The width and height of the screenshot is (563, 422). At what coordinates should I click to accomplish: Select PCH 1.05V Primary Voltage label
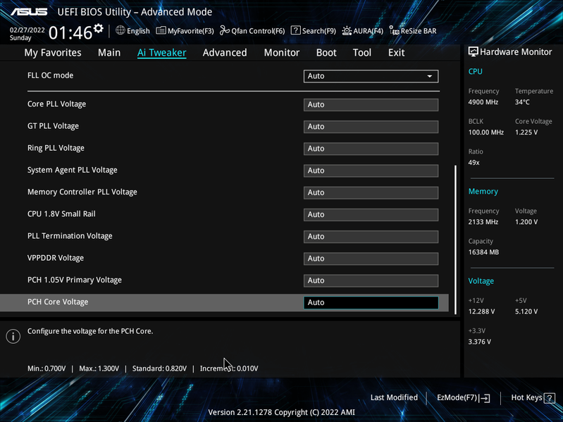(75, 280)
